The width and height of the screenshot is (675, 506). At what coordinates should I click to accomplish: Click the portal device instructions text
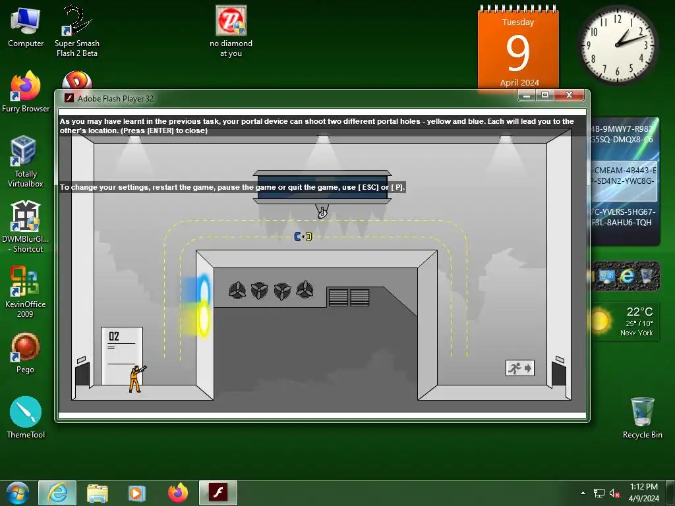[317, 126]
